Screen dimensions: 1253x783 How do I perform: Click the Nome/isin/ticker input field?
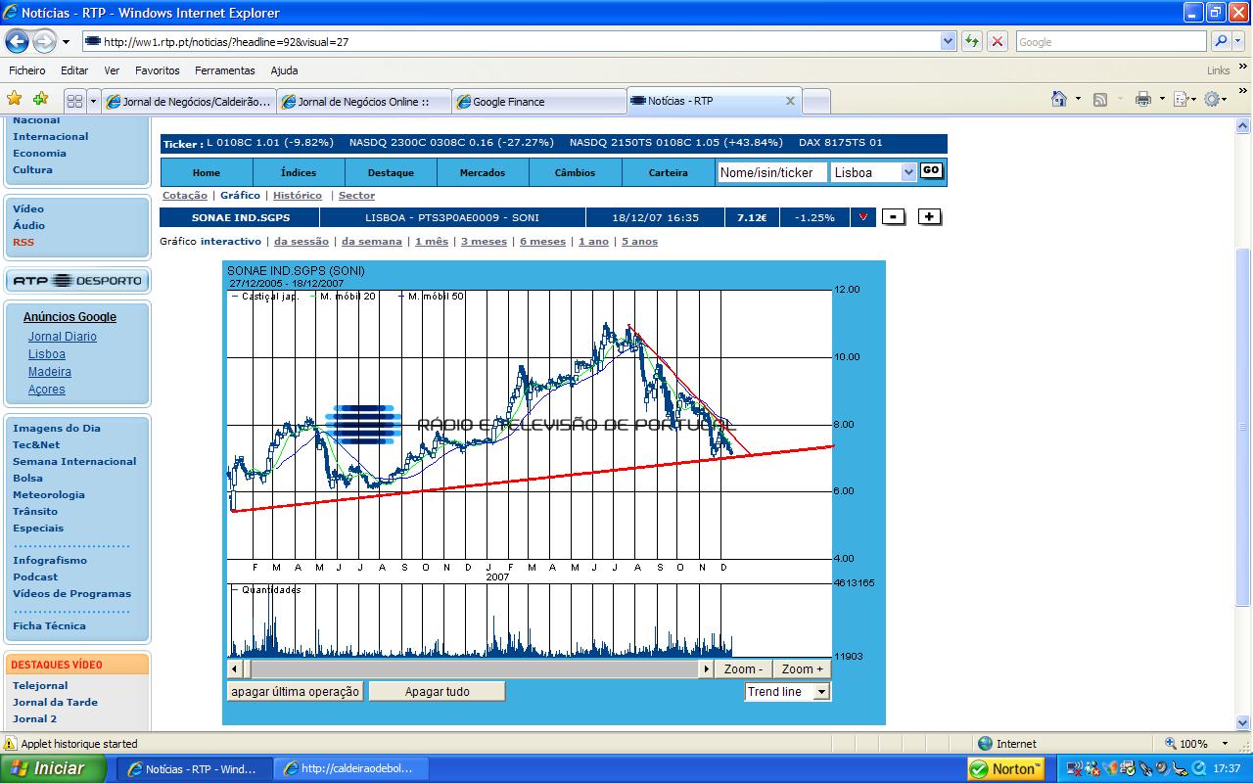[771, 172]
